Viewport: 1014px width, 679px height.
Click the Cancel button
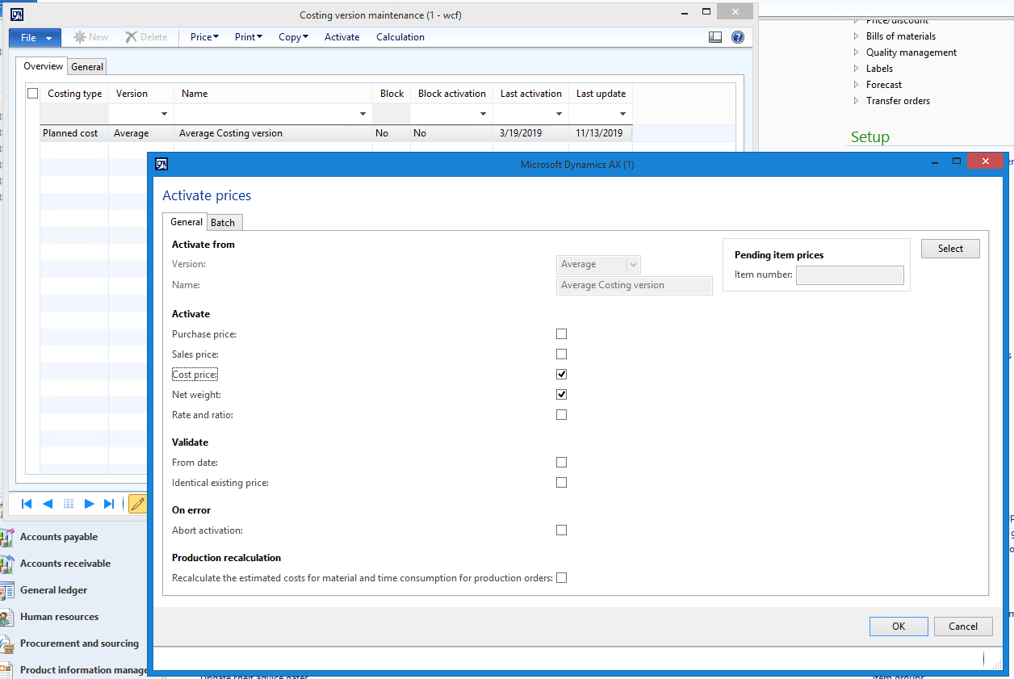963,626
